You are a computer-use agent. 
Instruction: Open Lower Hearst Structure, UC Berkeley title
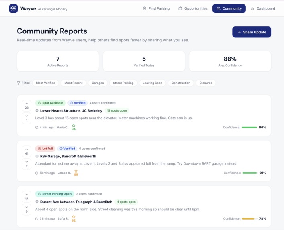(x=71, y=110)
